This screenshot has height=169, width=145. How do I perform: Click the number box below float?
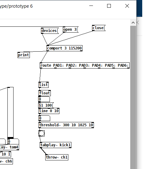point(44,99)
